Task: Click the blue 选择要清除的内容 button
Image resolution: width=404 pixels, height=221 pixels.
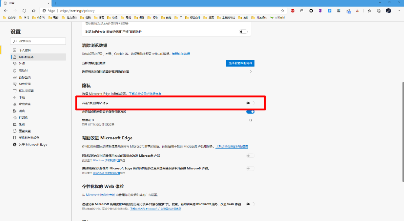Action: [x=240, y=63]
